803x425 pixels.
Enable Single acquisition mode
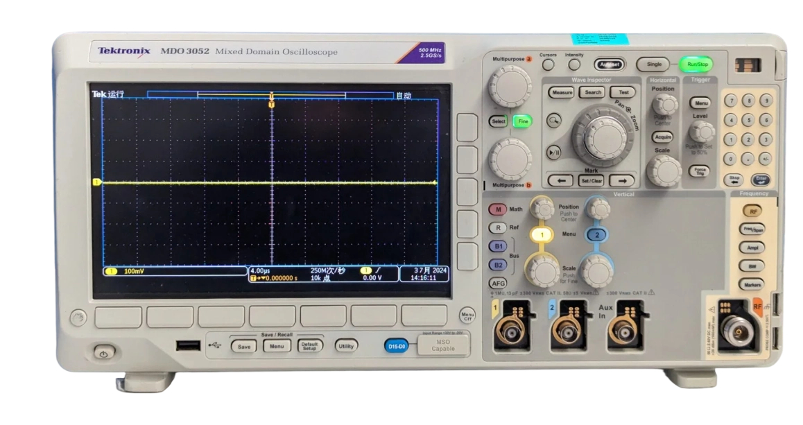[x=653, y=64]
